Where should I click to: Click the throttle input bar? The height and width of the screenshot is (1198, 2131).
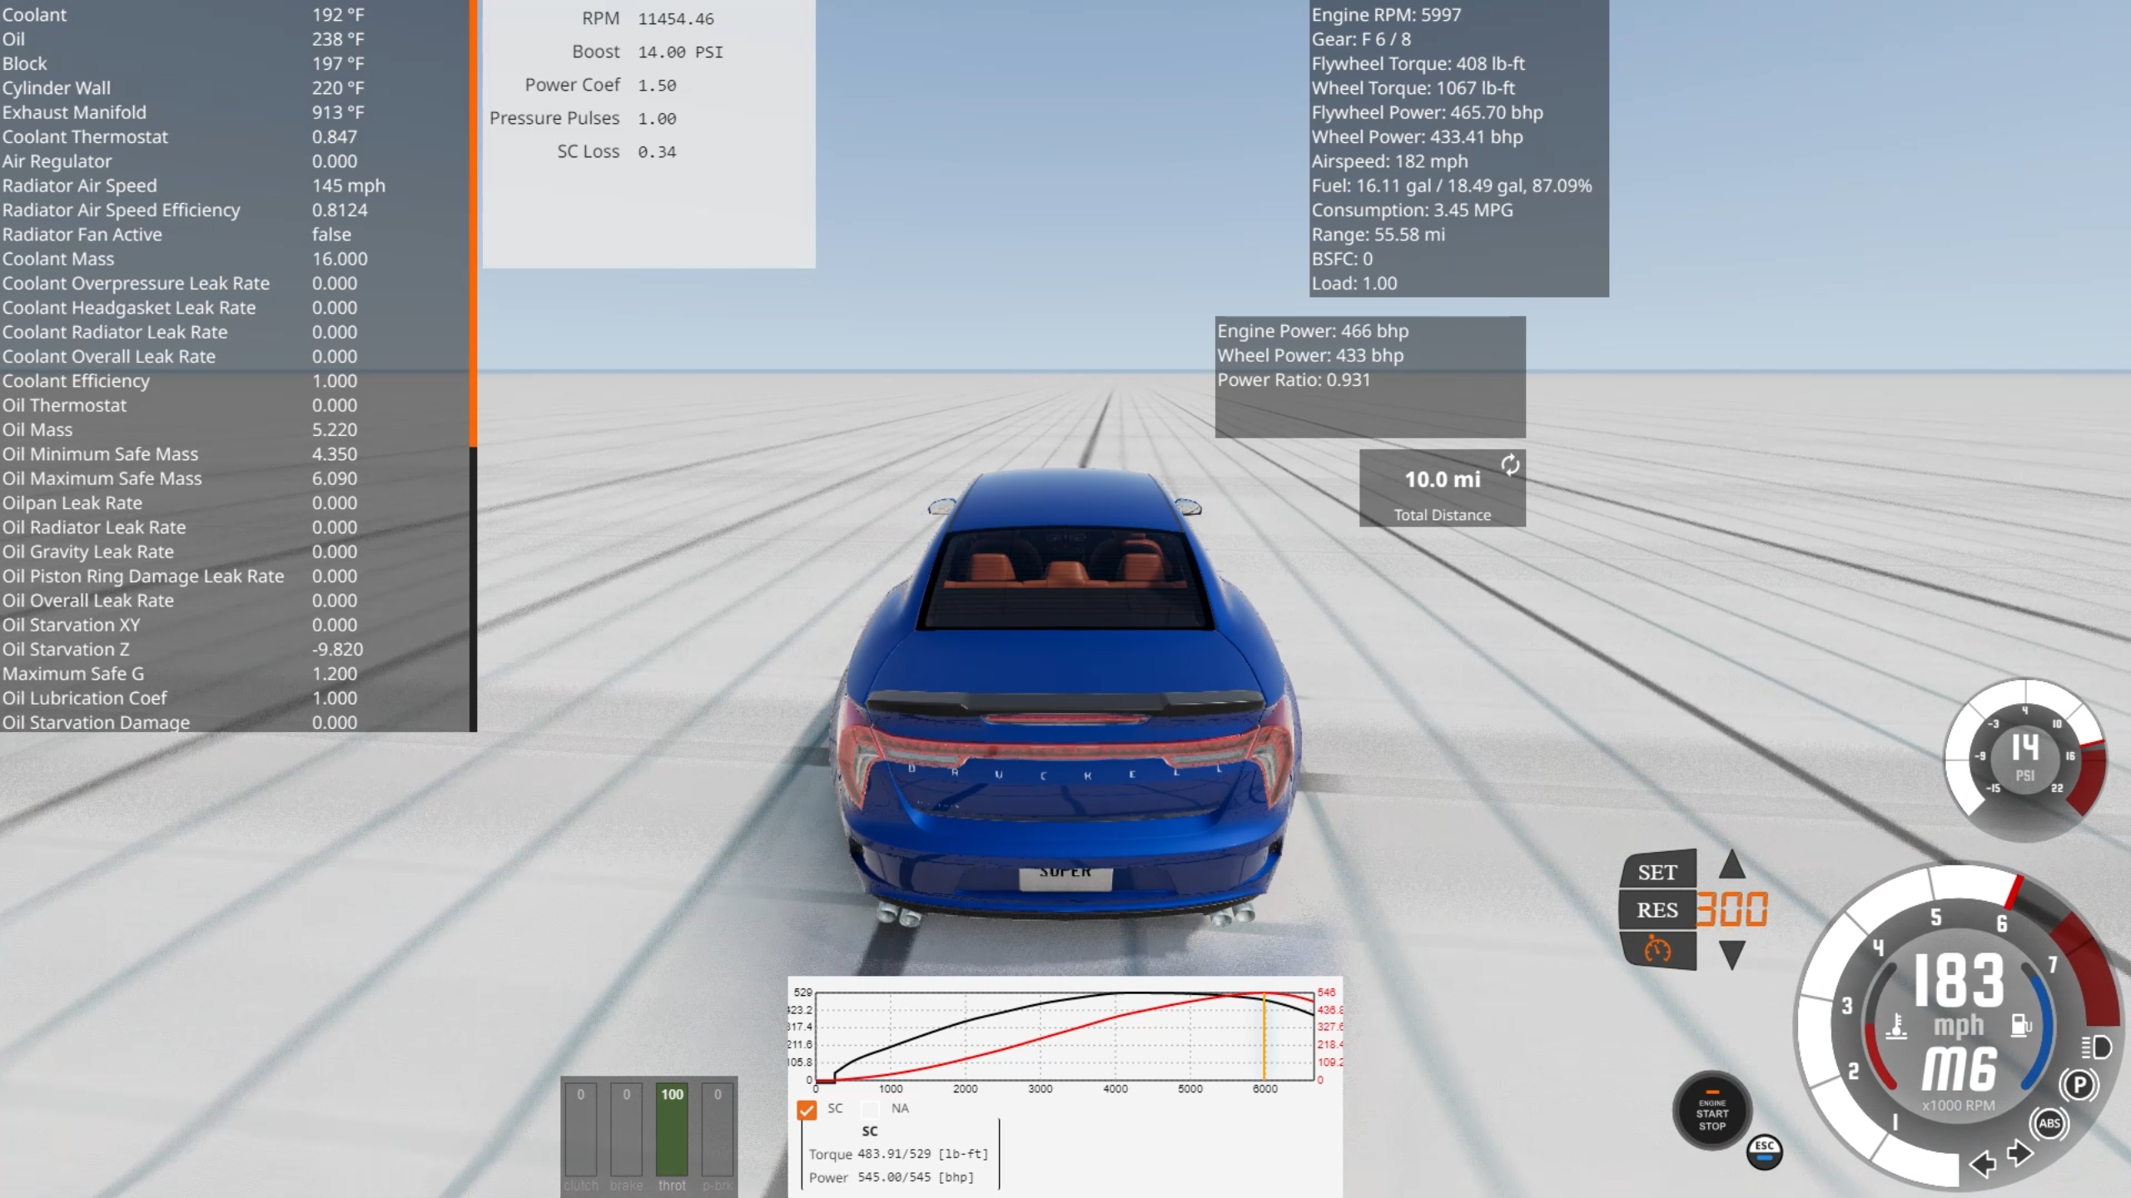pyautogui.click(x=672, y=1130)
